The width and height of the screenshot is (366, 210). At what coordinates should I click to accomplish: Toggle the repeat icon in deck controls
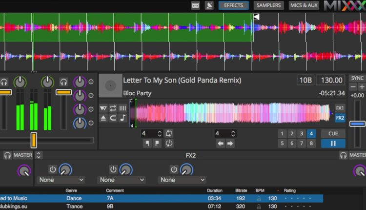(x=113, y=108)
